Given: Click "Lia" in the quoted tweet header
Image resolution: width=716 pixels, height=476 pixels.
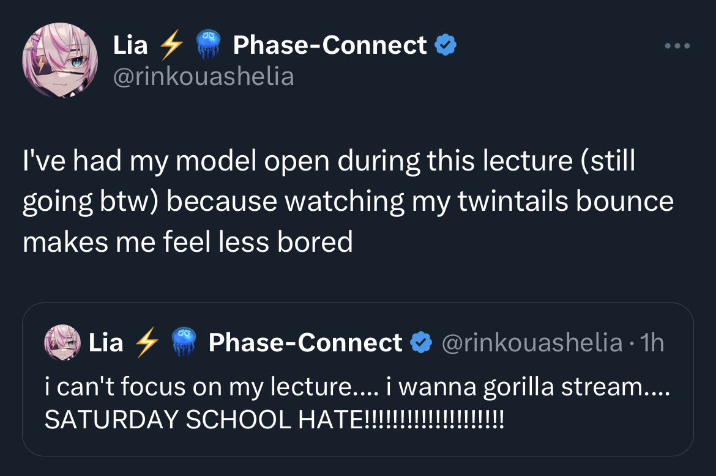Looking at the screenshot, I should click(x=106, y=343).
